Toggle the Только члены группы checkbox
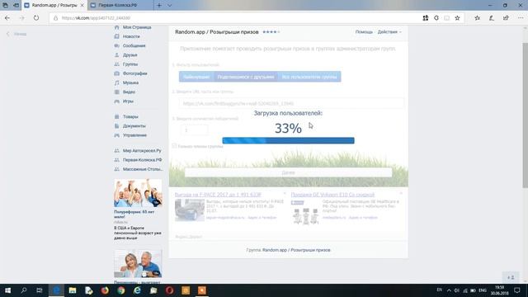The width and height of the screenshot is (528, 297). 174,146
